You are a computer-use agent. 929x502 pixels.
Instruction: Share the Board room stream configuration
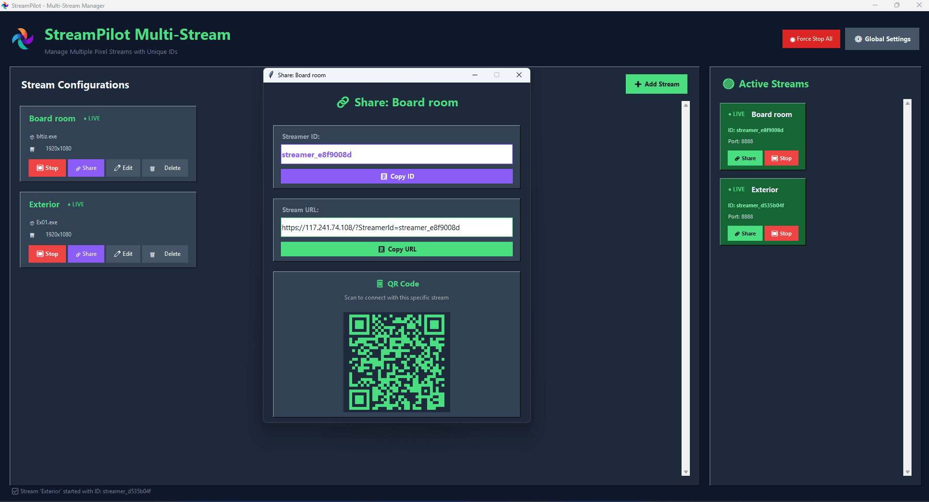(86, 168)
